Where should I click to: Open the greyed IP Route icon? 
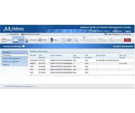[101, 40]
